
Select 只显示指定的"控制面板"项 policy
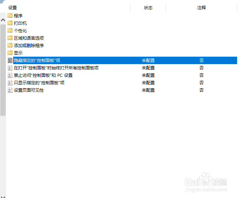(39, 83)
